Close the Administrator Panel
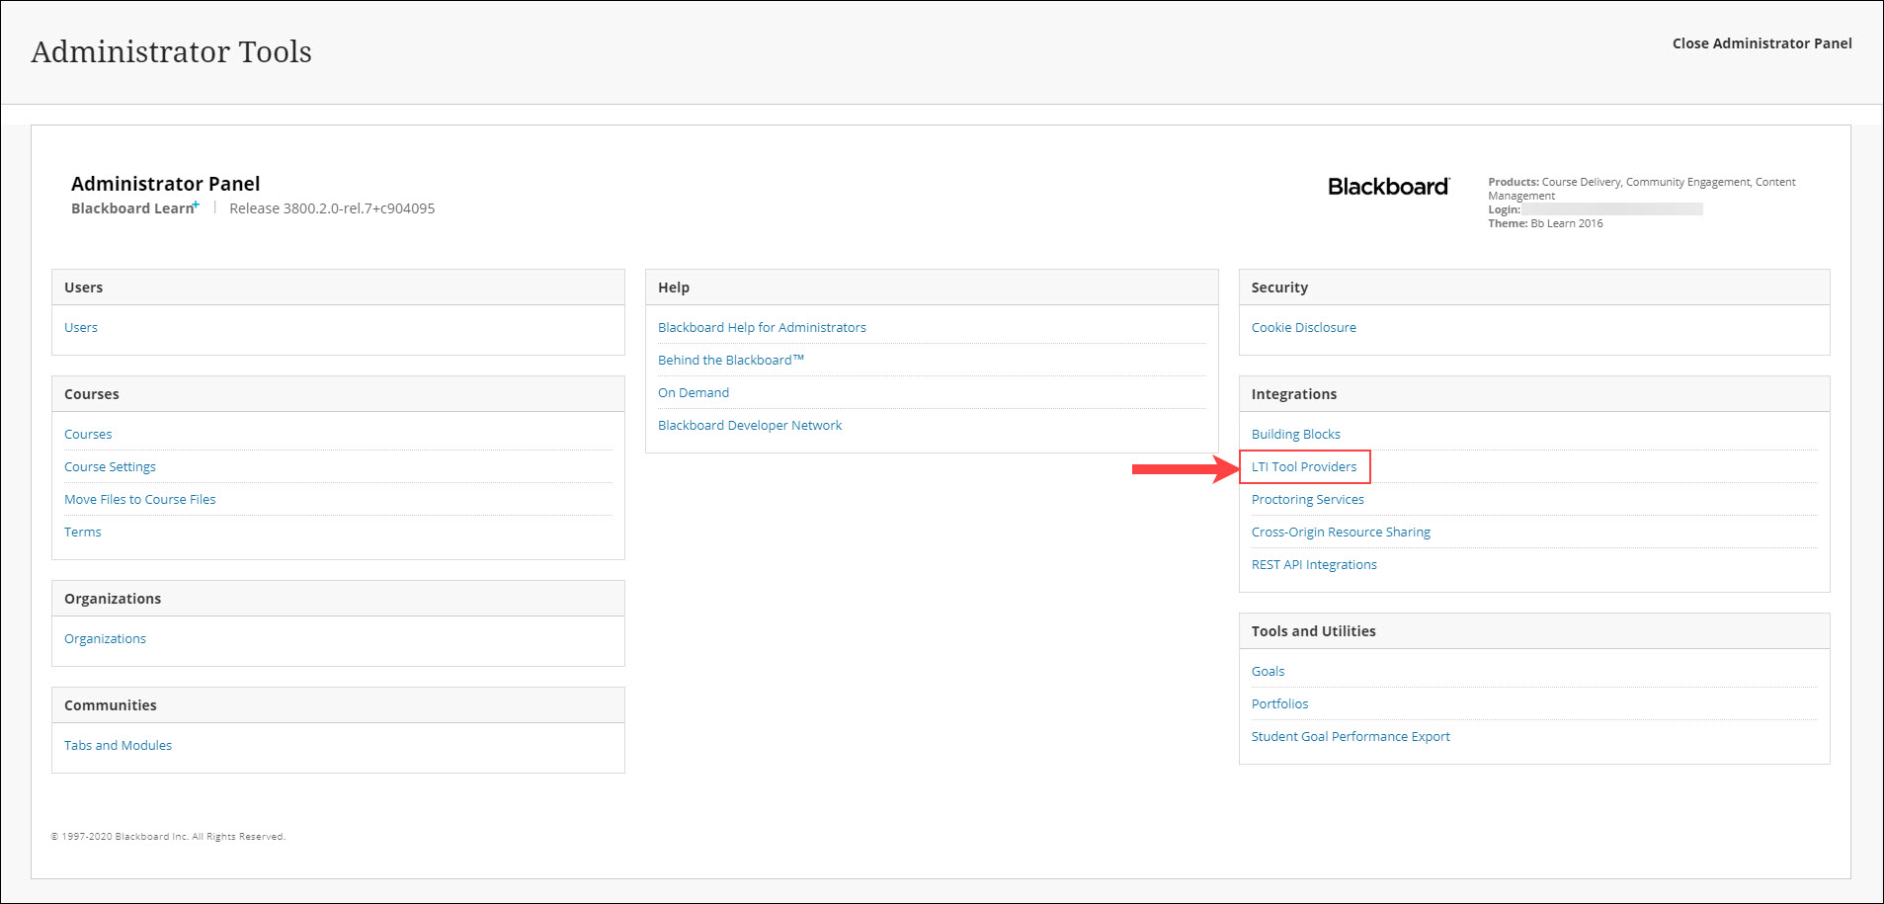1884x904 pixels. pyautogui.click(x=1761, y=43)
